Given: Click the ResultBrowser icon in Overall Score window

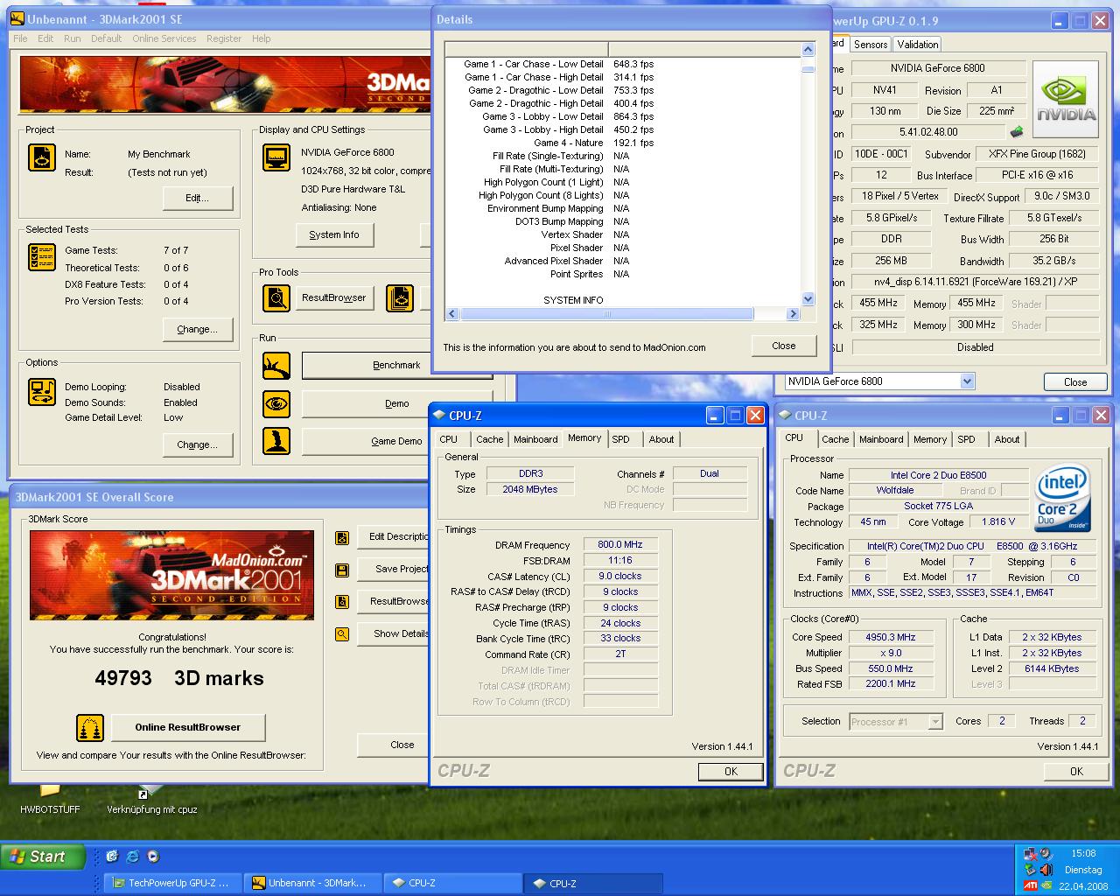Looking at the screenshot, I should [x=342, y=602].
